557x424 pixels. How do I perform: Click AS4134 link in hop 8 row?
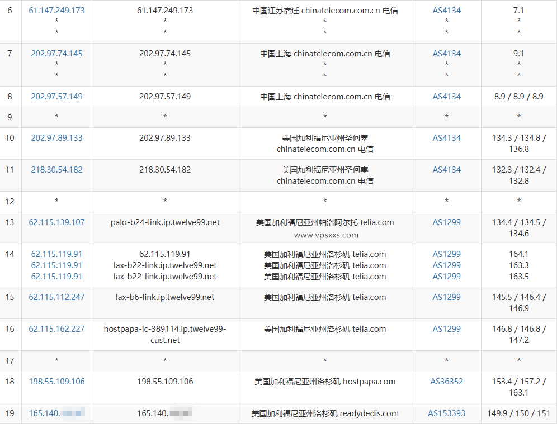[x=446, y=97]
